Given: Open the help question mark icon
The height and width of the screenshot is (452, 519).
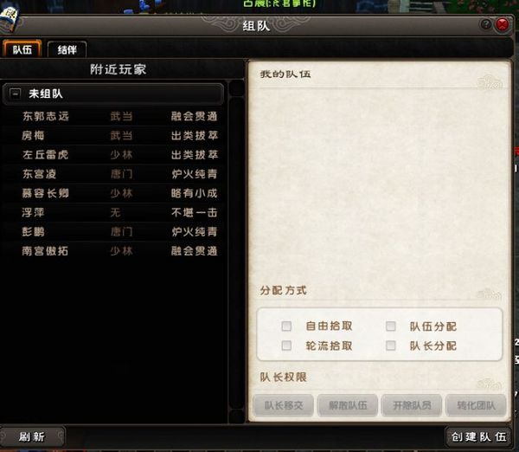Looking at the screenshot, I should (x=486, y=24).
